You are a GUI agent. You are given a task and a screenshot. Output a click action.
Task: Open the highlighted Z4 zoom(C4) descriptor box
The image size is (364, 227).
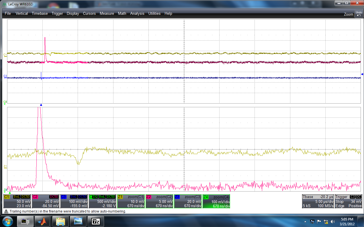click(x=216, y=201)
